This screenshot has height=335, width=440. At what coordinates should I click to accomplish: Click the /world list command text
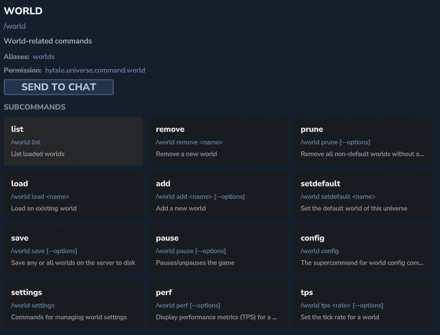click(26, 142)
